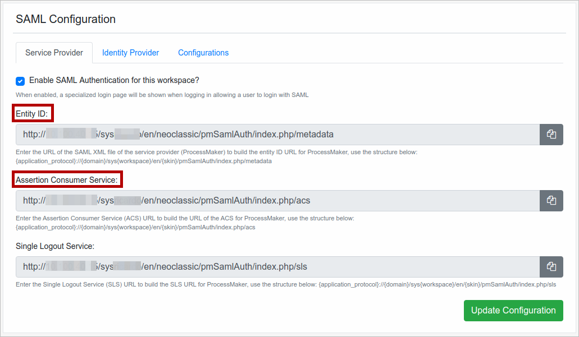Select the Single Logout Service URL field

(277, 267)
